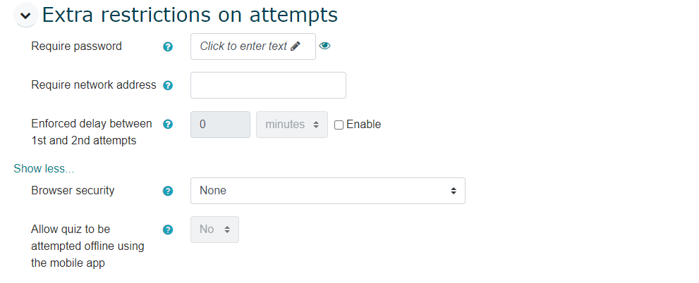Click the Show less... link
The height and width of the screenshot is (283, 699).
(x=44, y=169)
